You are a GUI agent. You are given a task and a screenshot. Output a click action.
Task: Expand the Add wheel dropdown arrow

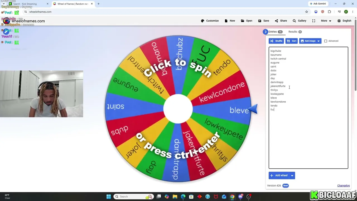pos(292,175)
